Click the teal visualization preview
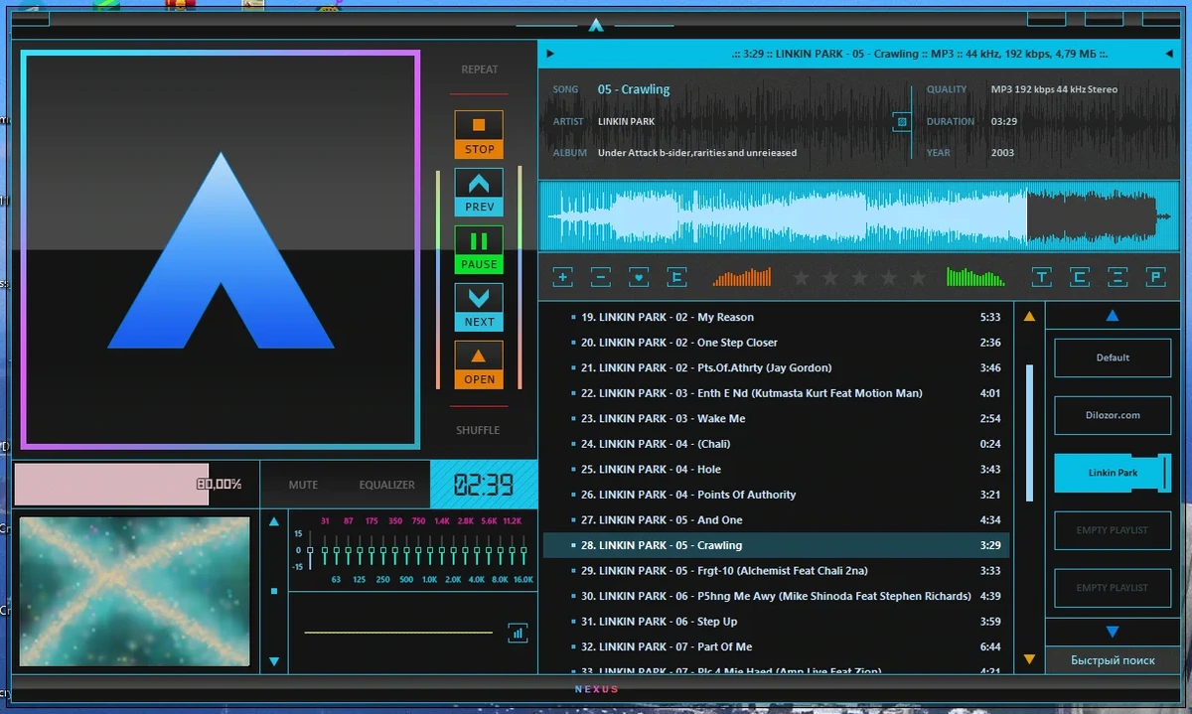Image resolution: width=1192 pixels, height=714 pixels. point(135,591)
